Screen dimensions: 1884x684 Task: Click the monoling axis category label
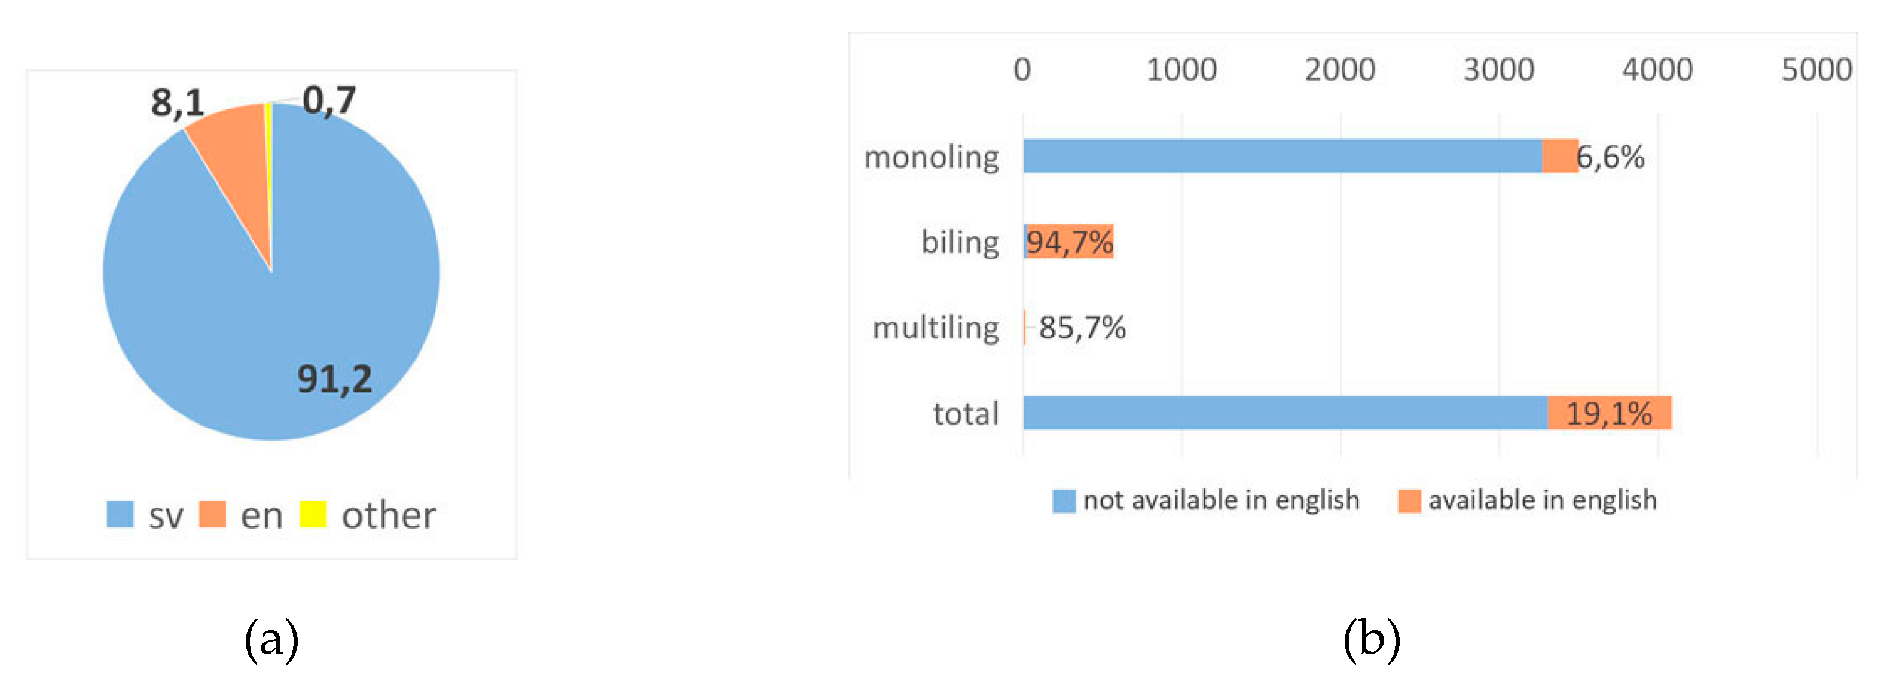[x=931, y=157]
